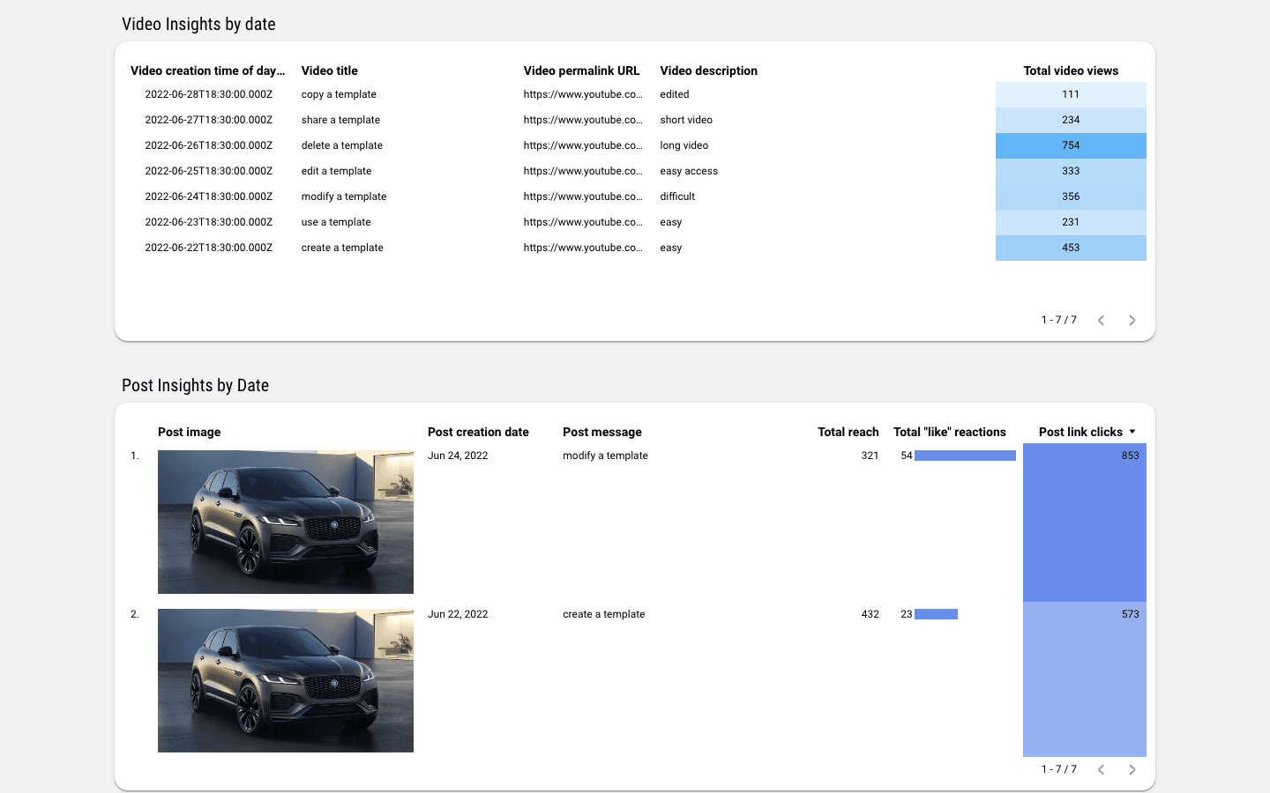Click the heatmap cell showing 754 video views

point(1071,145)
